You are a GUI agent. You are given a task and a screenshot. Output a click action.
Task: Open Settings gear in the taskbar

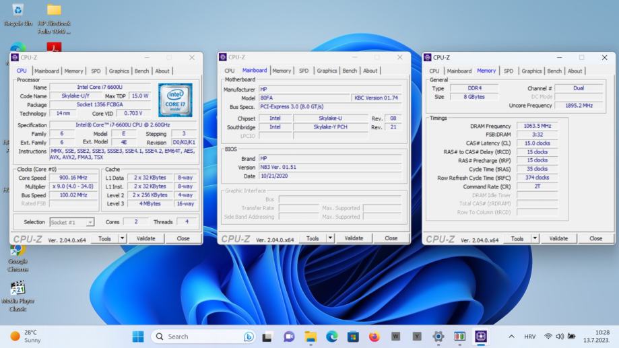pos(438,337)
